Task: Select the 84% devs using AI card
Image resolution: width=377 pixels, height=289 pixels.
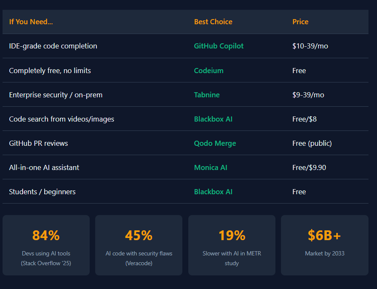Action: click(x=46, y=245)
